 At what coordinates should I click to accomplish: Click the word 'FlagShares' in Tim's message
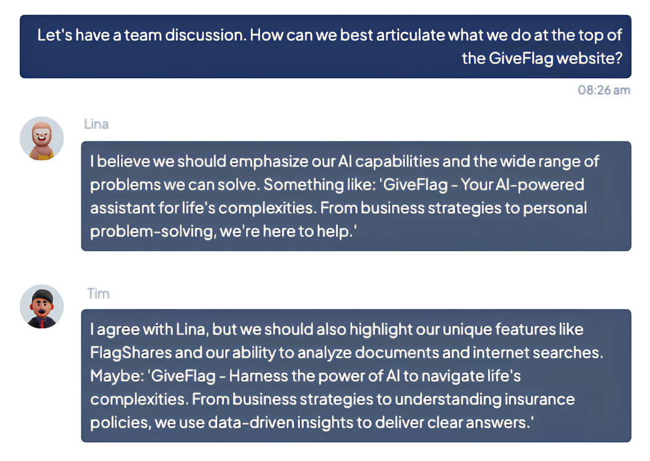pyautogui.click(x=131, y=352)
